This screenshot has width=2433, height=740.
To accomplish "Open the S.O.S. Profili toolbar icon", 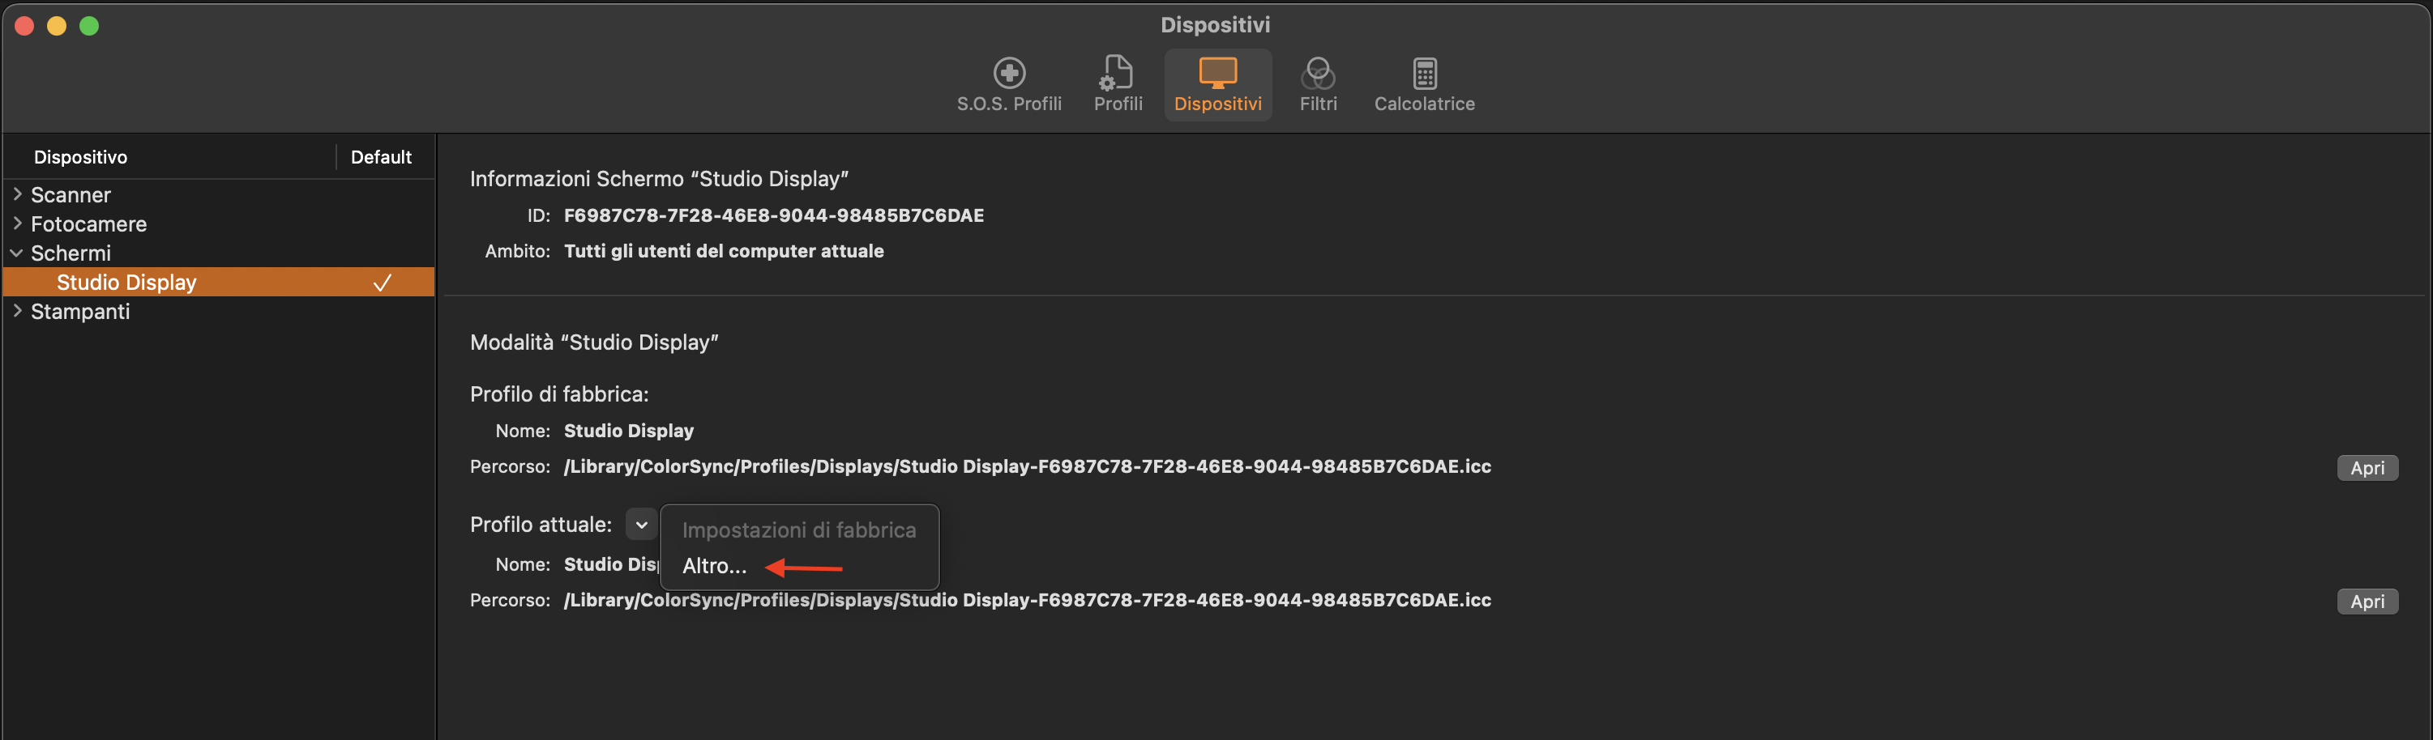I will [x=1009, y=85].
